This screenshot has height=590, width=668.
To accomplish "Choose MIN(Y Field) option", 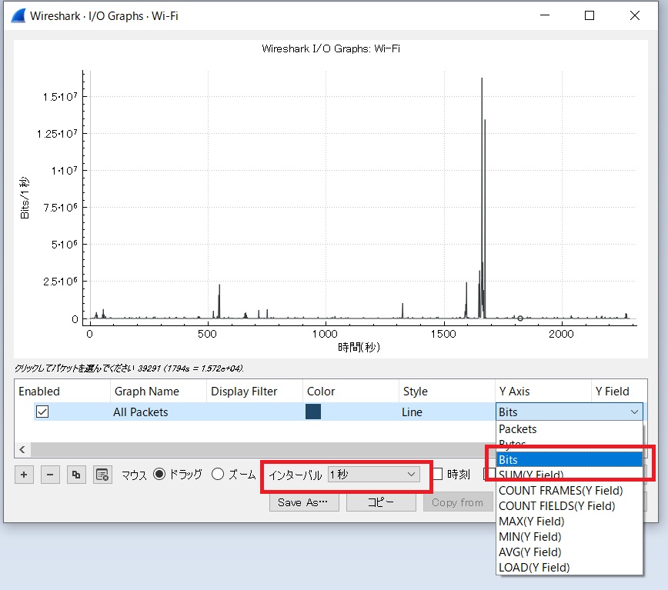I will (x=569, y=536).
